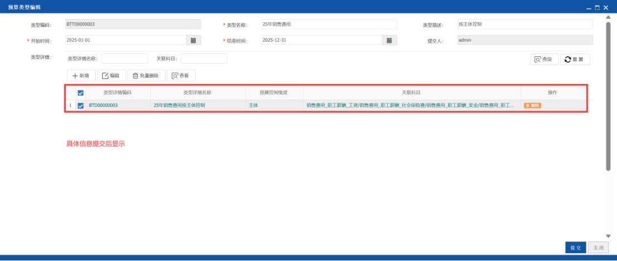Click the 类型名称 input field
Image resolution: width=617 pixels, height=261 pixels.
tap(329, 24)
